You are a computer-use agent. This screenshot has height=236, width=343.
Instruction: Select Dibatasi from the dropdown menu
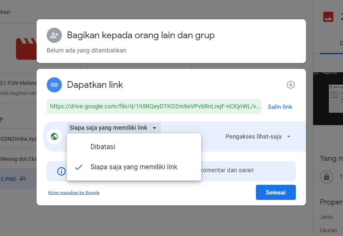(134, 147)
